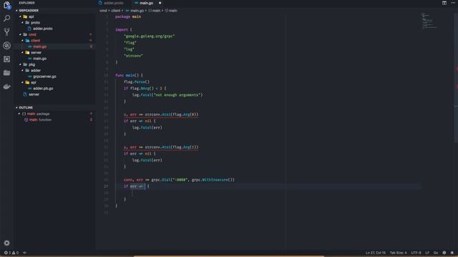Open the Docker view in activity bar

click(6, 86)
